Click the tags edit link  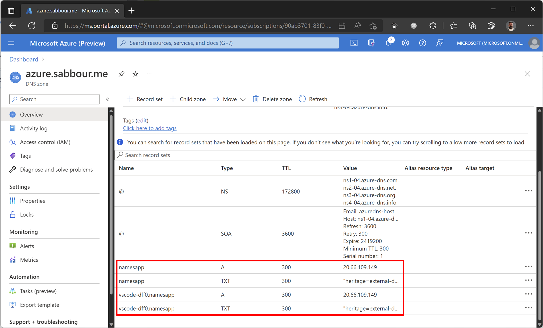pyautogui.click(x=142, y=121)
